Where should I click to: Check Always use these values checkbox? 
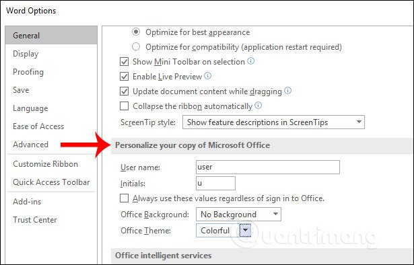coord(124,198)
